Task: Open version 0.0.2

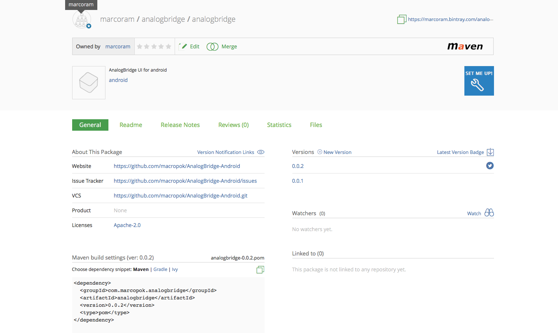Action: (298, 166)
